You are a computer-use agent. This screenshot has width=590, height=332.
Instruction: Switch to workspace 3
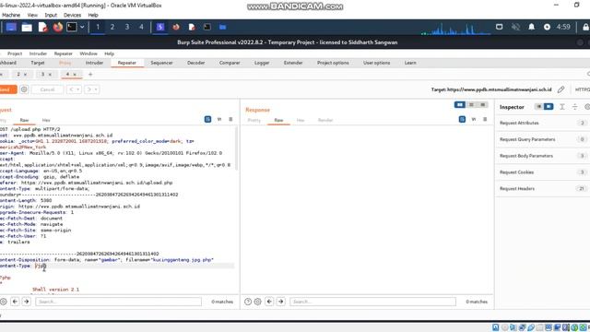click(x=127, y=27)
